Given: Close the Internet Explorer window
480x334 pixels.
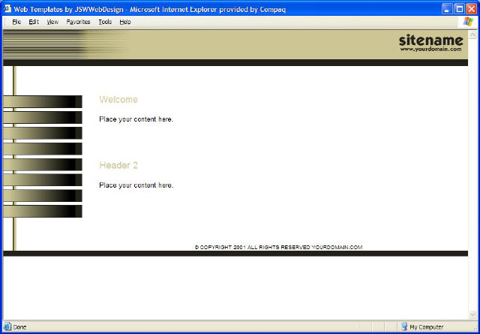Looking at the screenshot, I should [x=472, y=9].
